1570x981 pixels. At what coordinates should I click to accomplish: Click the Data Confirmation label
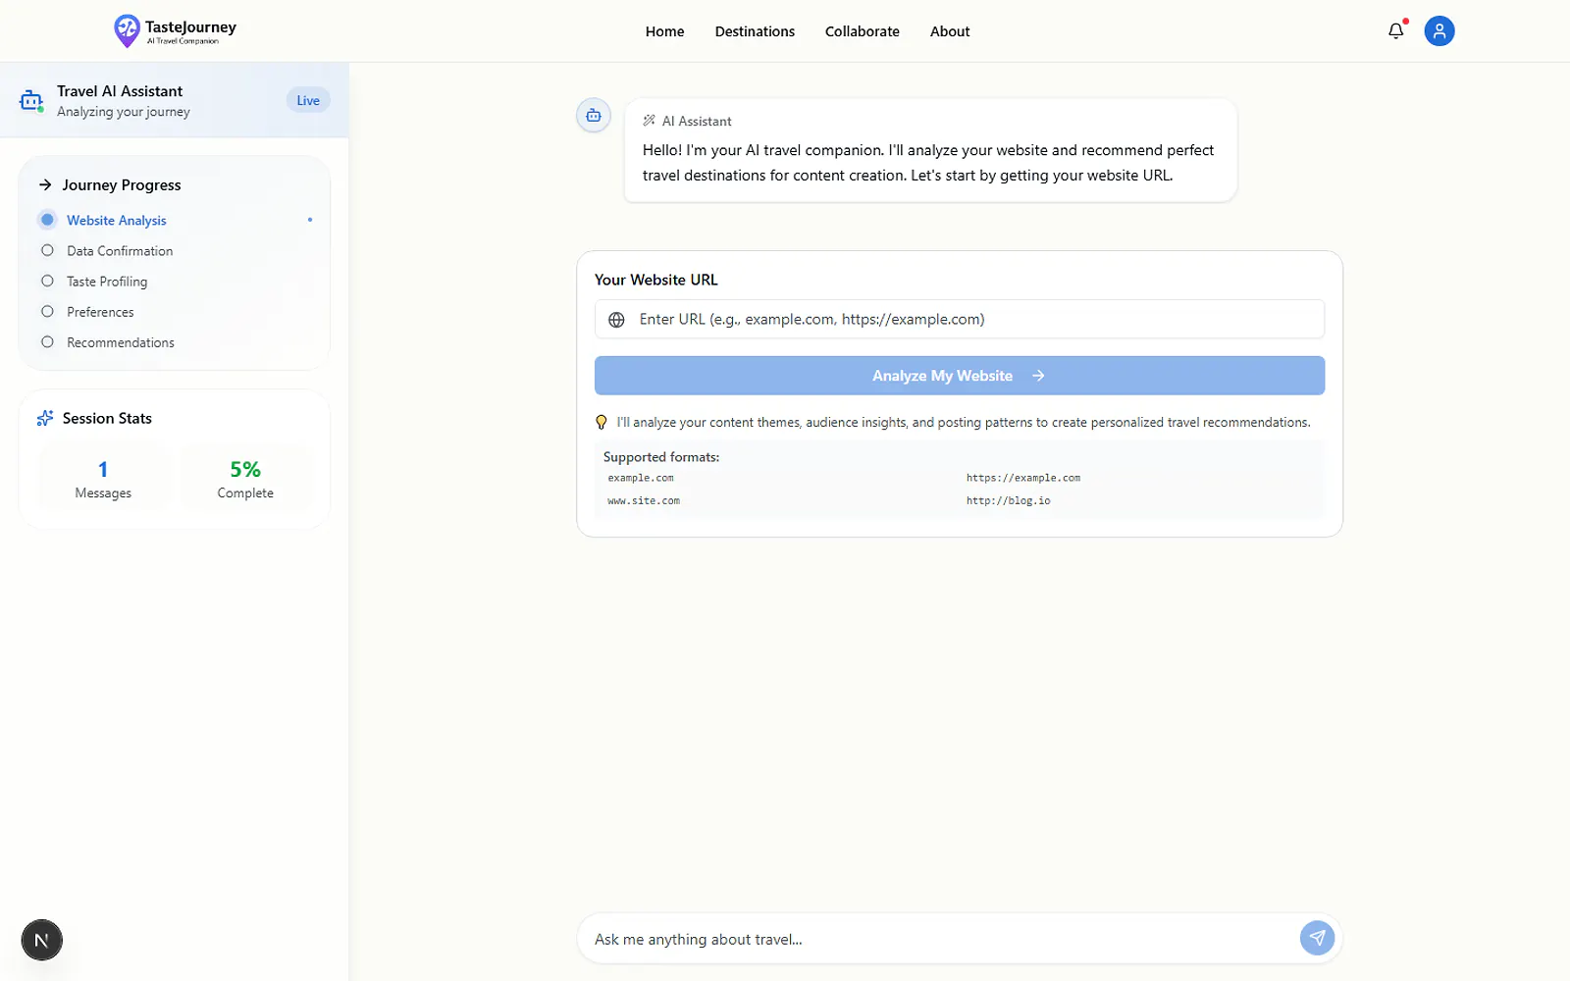[x=120, y=251]
